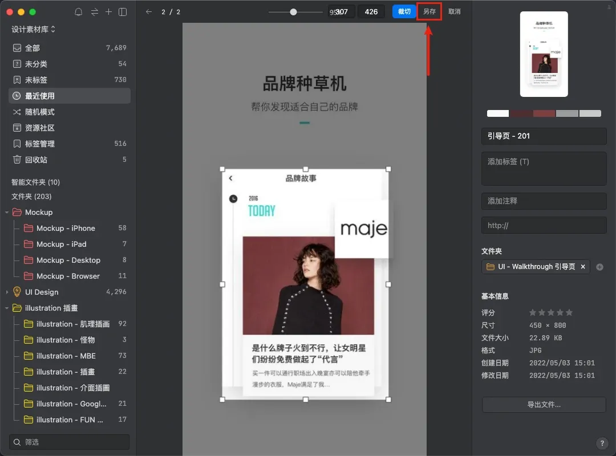
Task: Click the switch library arrows icon
Action: coord(94,12)
